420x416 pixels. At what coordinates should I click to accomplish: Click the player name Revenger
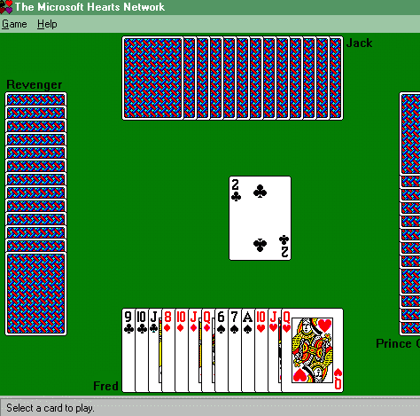coord(35,84)
